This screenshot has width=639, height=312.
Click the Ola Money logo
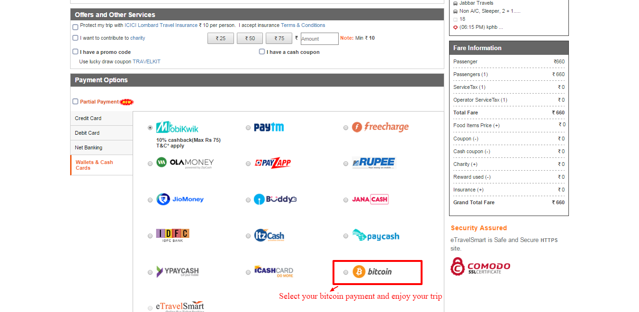pos(185,163)
